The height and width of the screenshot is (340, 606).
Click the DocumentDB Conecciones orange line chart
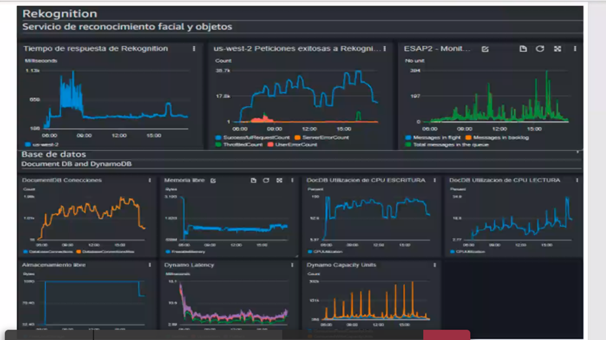point(91,218)
